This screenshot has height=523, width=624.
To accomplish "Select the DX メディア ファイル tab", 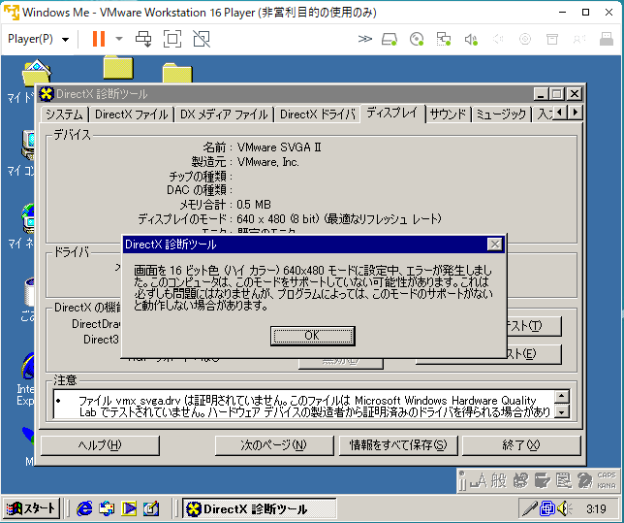I will coord(224,114).
